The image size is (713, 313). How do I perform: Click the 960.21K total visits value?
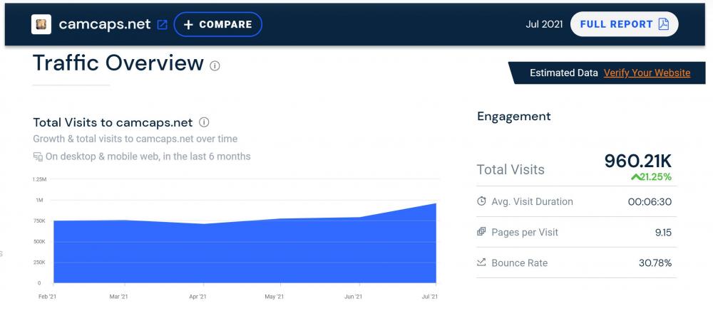637,161
